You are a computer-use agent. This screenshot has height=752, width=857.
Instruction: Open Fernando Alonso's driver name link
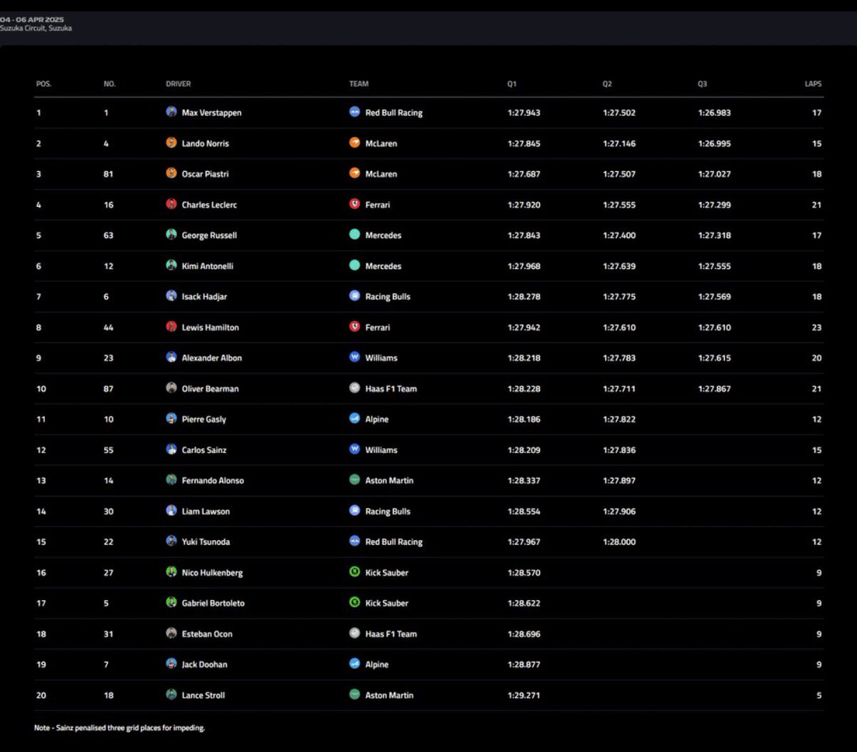[x=213, y=481]
